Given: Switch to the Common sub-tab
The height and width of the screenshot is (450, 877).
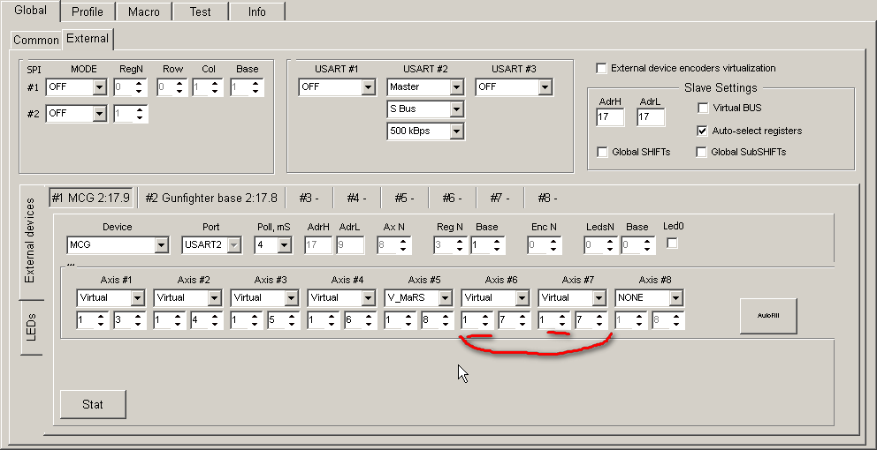Looking at the screenshot, I should [35, 40].
